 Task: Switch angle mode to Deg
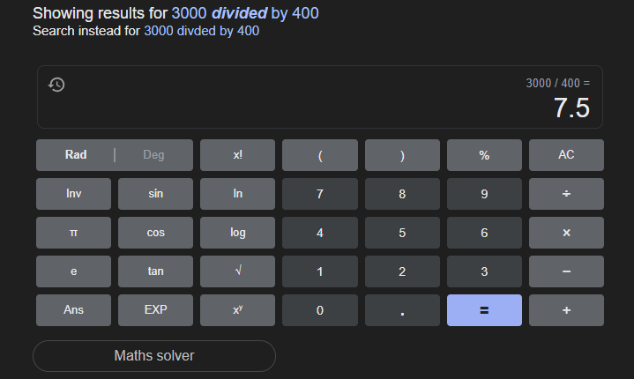click(x=153, y=155)
